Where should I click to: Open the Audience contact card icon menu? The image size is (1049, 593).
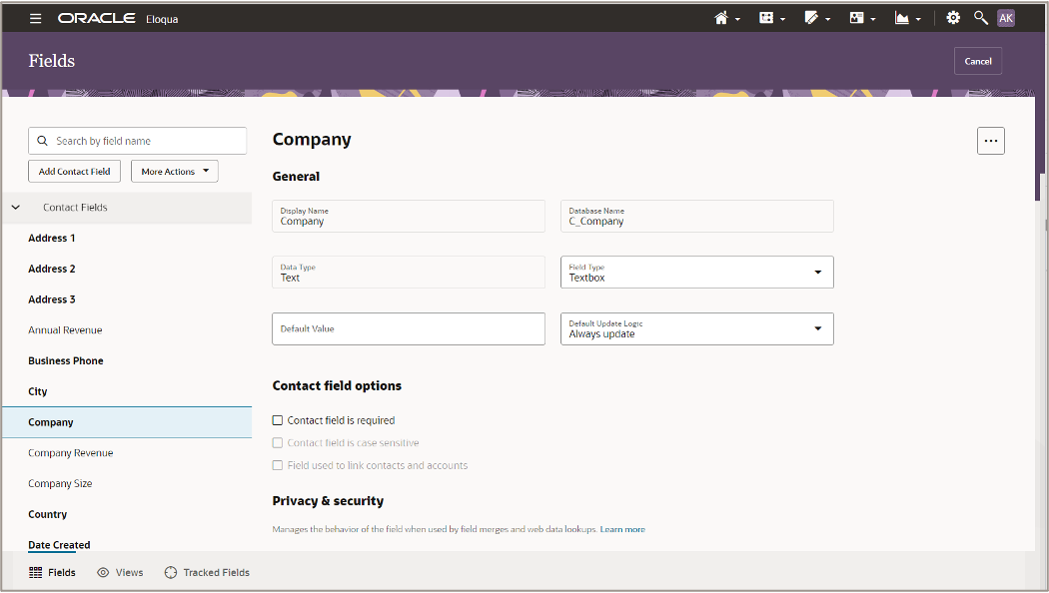[x=856, y=18]
